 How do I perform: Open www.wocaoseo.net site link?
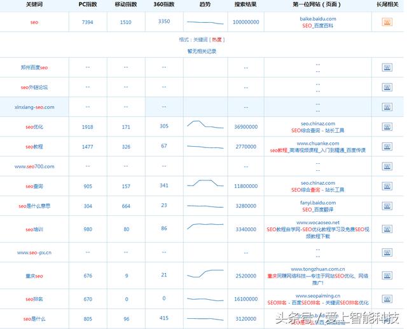[x=318, y=222]
